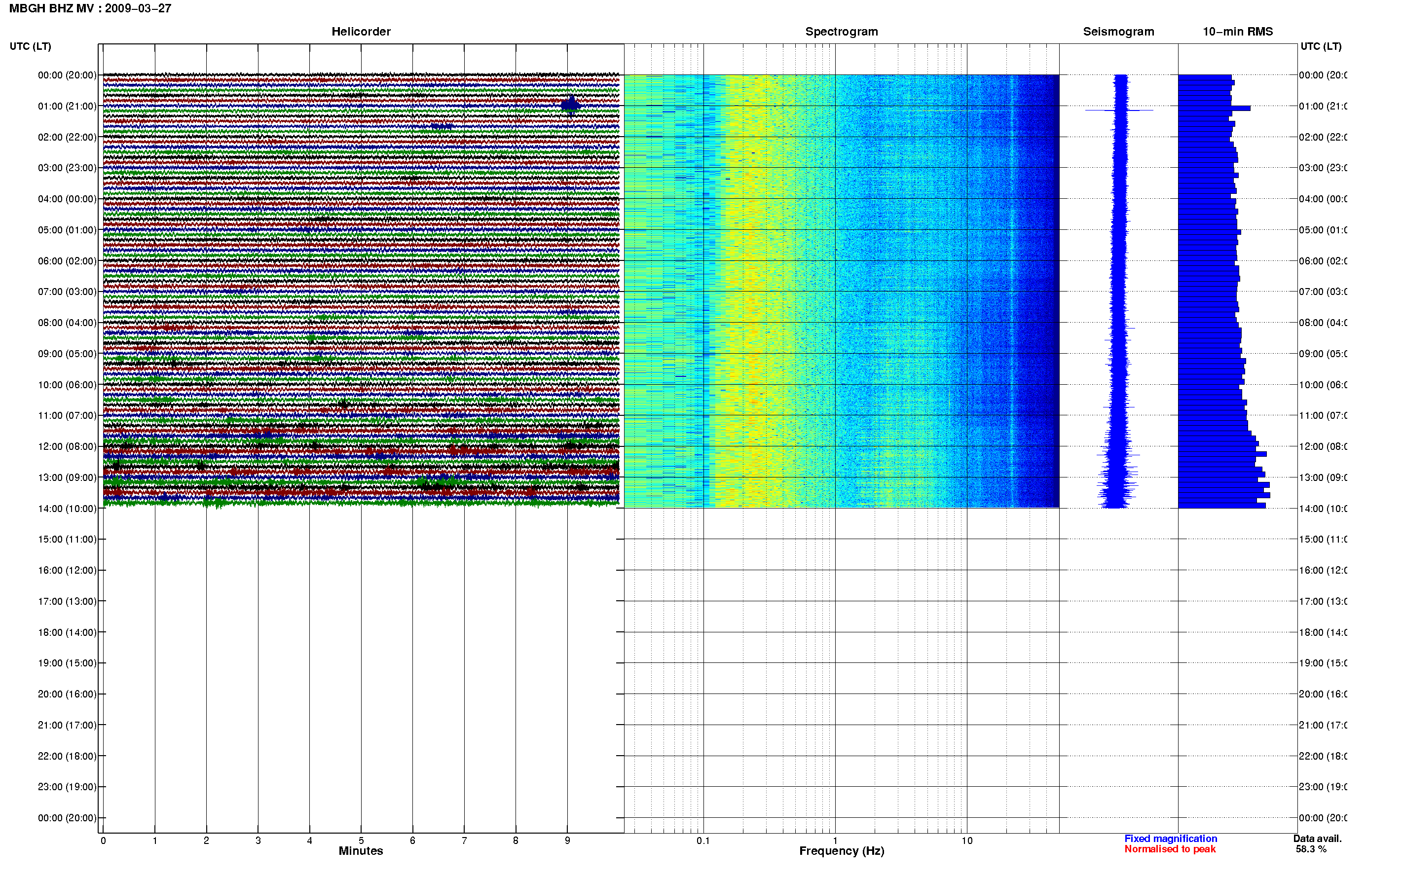Viewport: 1403px width, 877px height.
Task: Click left axis label 01:00 (21:00)
Action: click(x=67, y=106)
